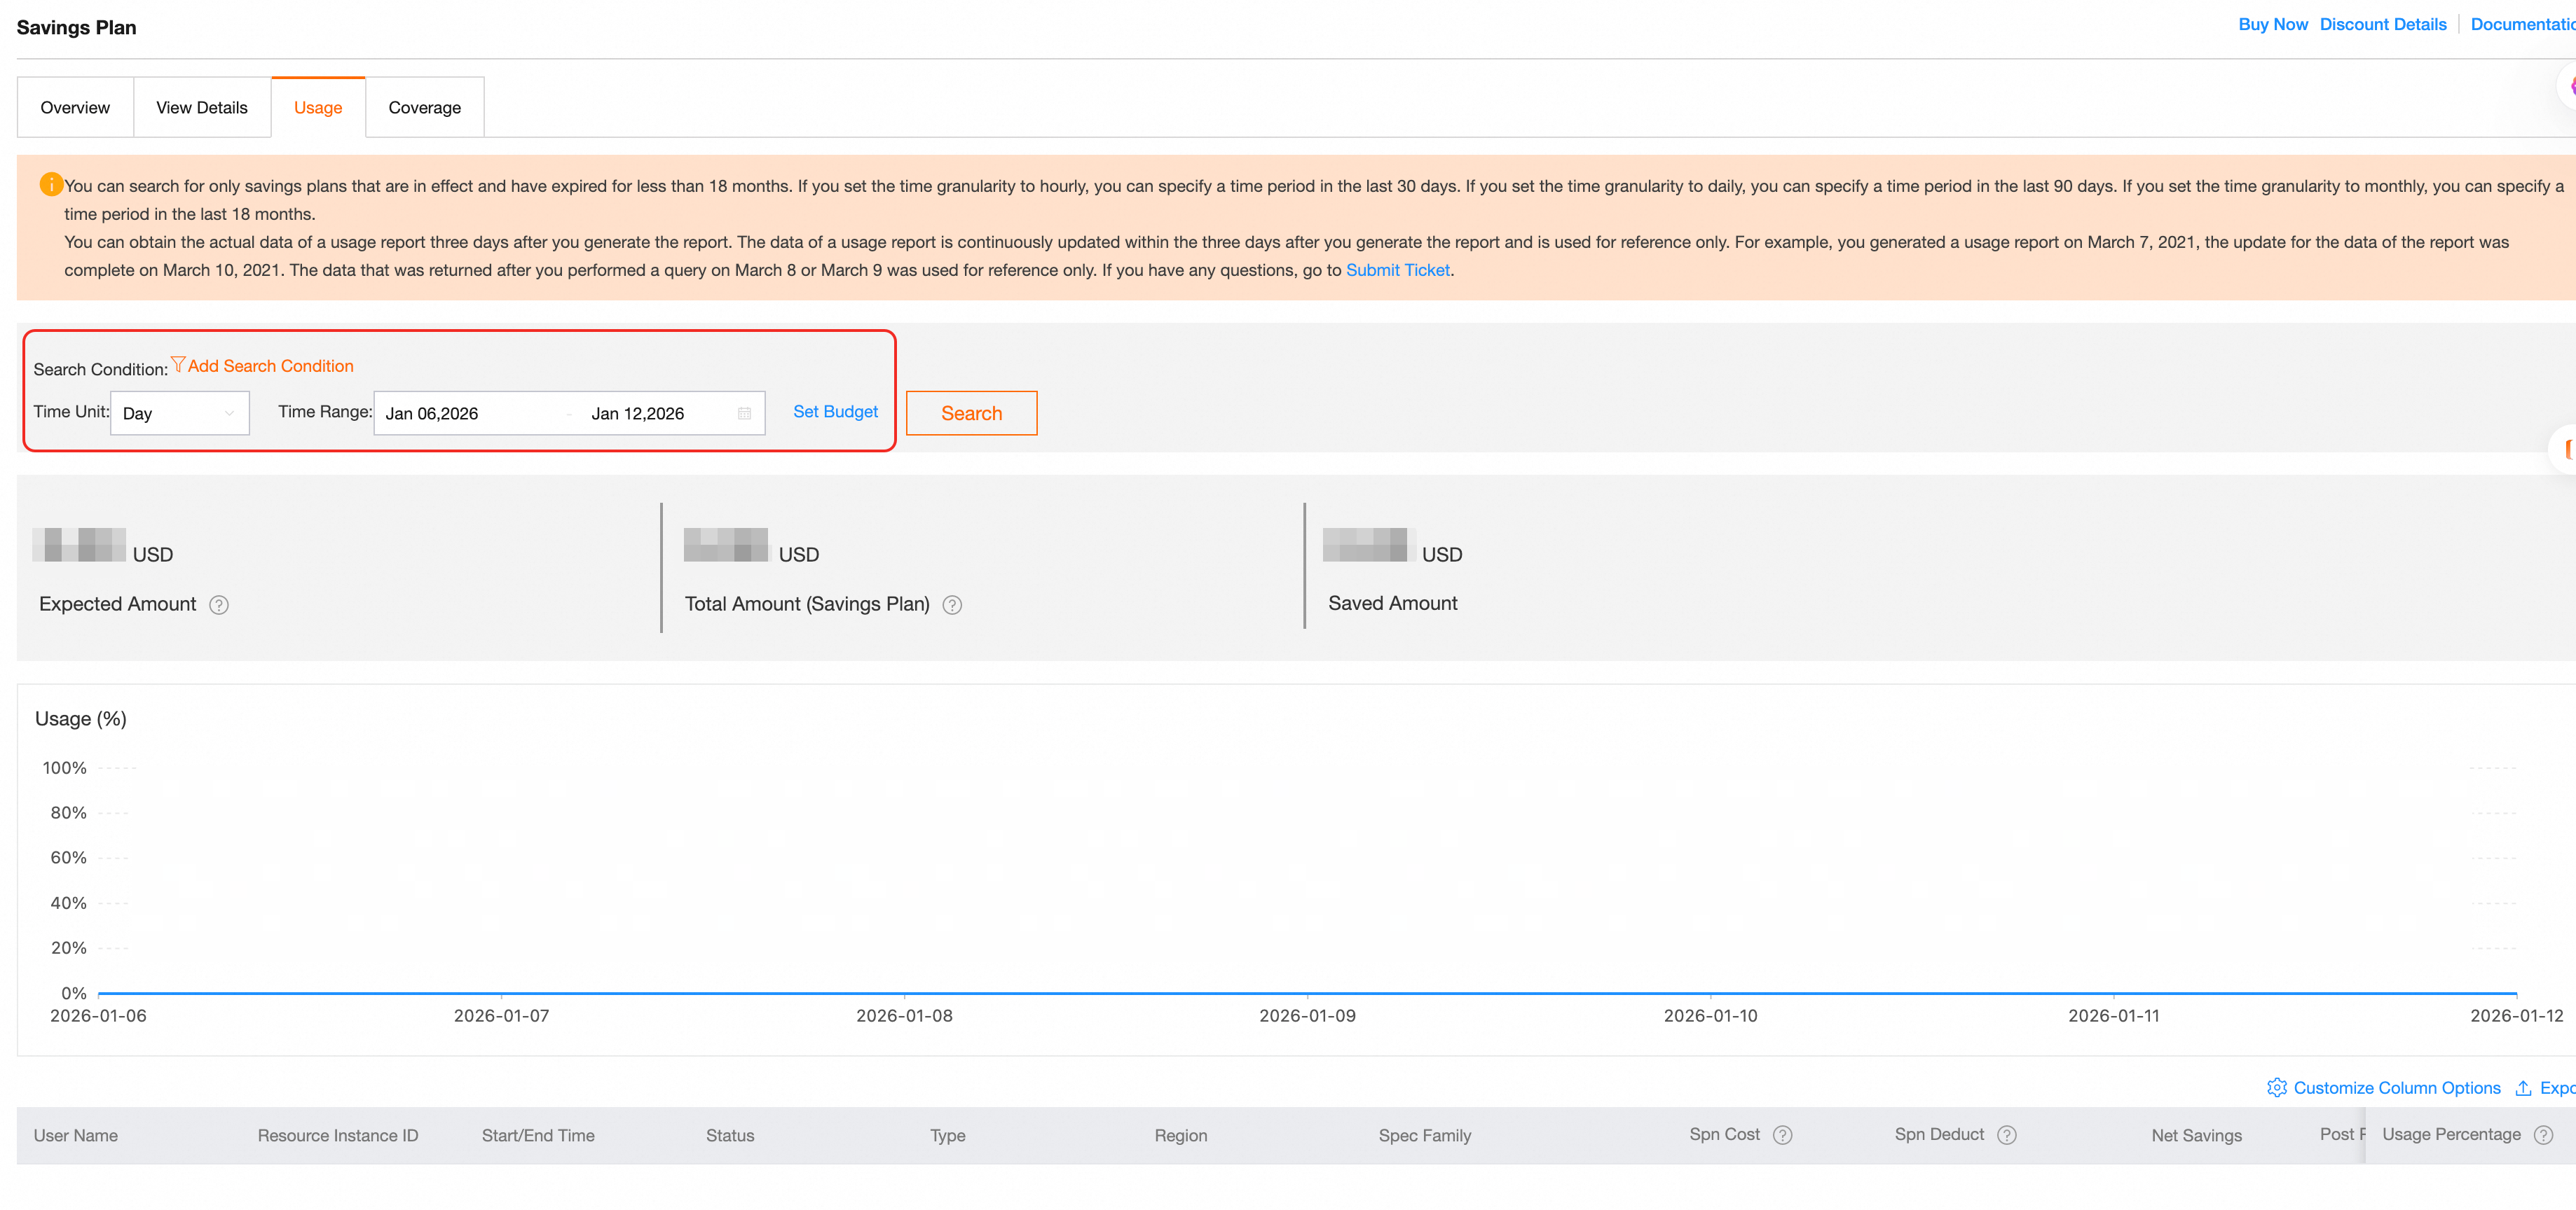Open the View Details tab

coord(201,108)
